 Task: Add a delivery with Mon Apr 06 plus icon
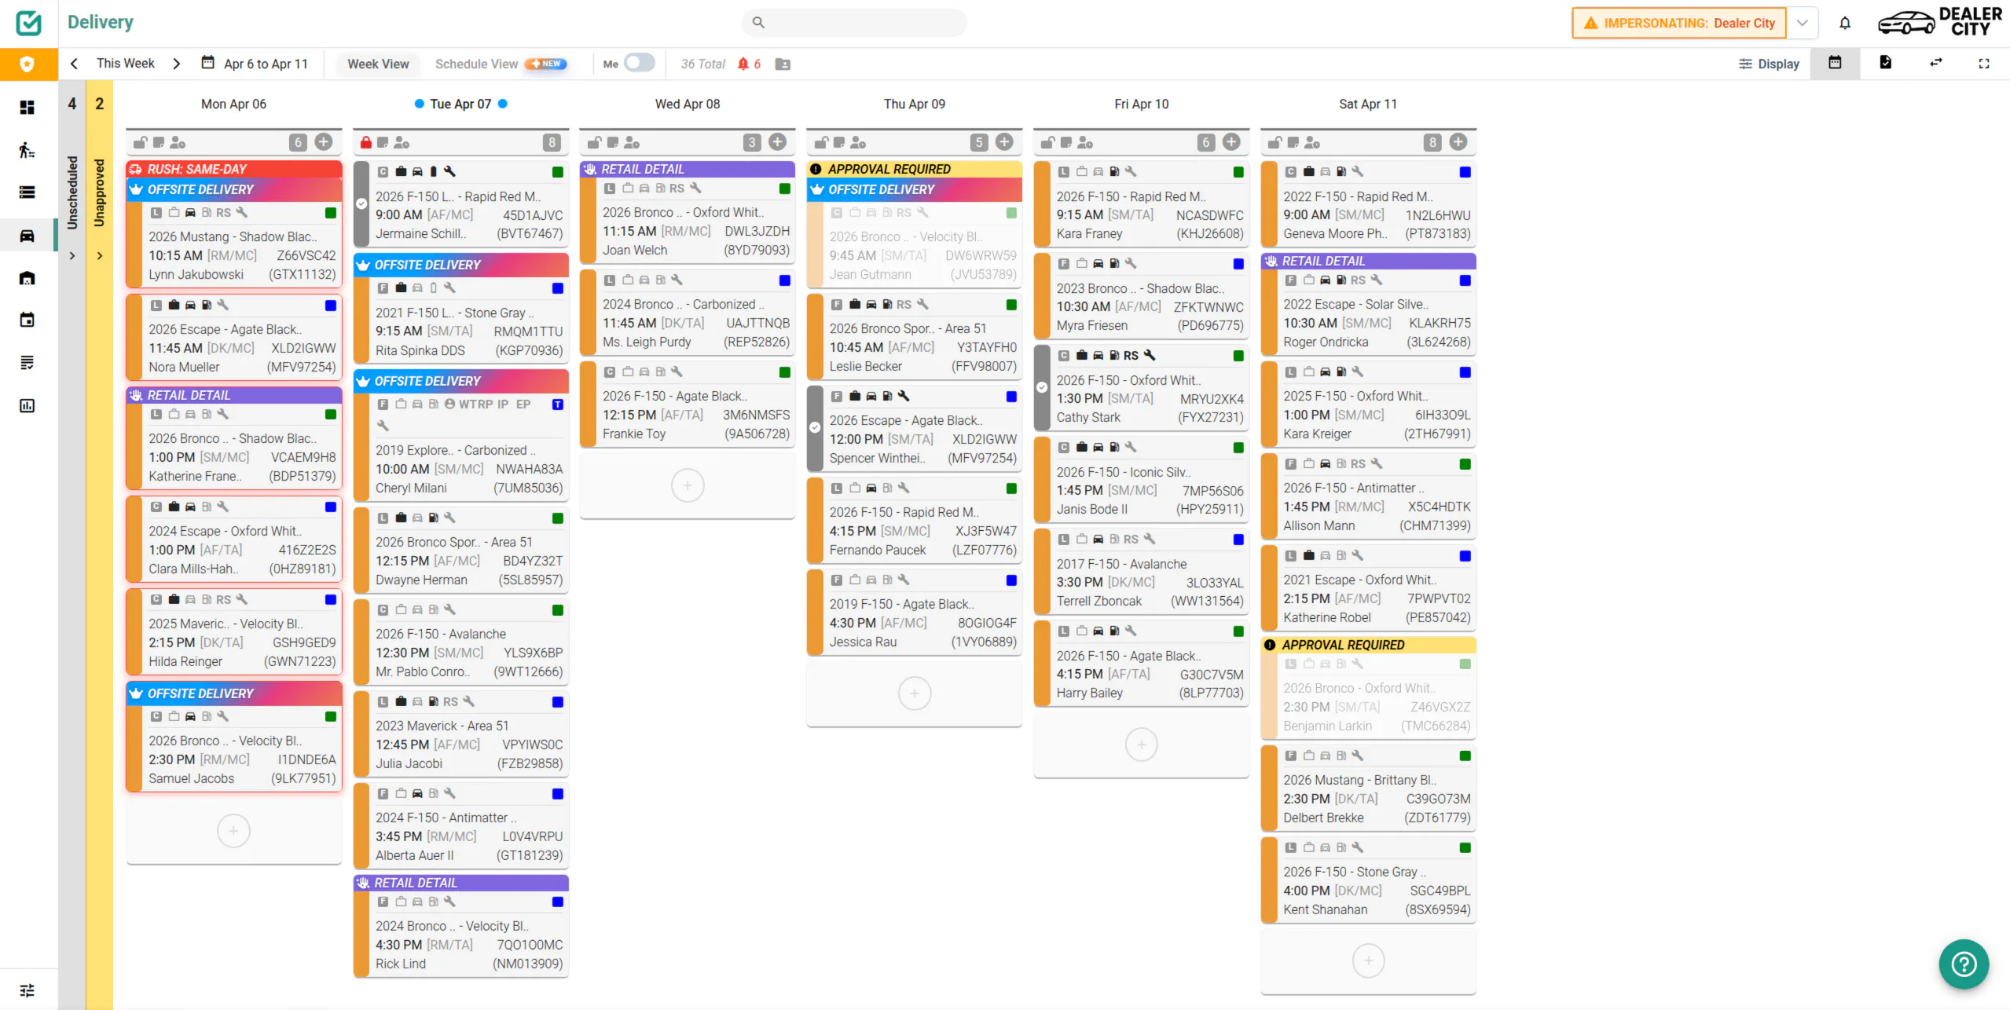[323, 141]
